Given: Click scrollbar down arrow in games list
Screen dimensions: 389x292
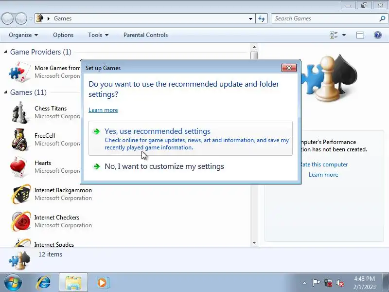Looking at the screenshot, I should [254, 242].
